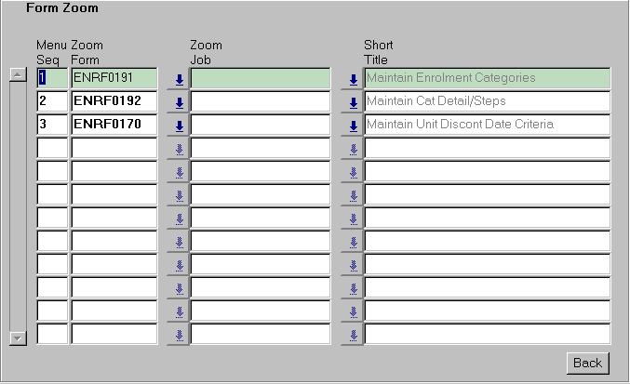
Task: Click the Zoom Form field ENRF0192
Action: coord(114,101)
